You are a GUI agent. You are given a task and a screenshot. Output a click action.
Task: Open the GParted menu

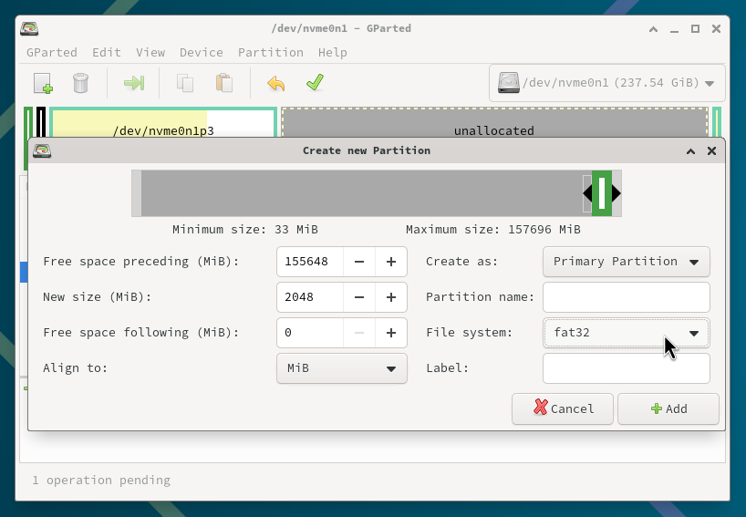tap(52, 52)
